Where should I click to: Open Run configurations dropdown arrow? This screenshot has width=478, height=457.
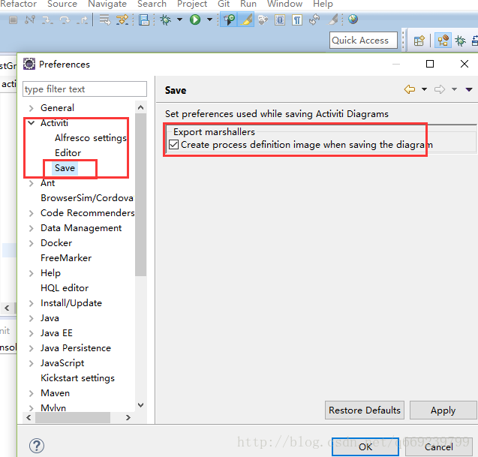210,20
